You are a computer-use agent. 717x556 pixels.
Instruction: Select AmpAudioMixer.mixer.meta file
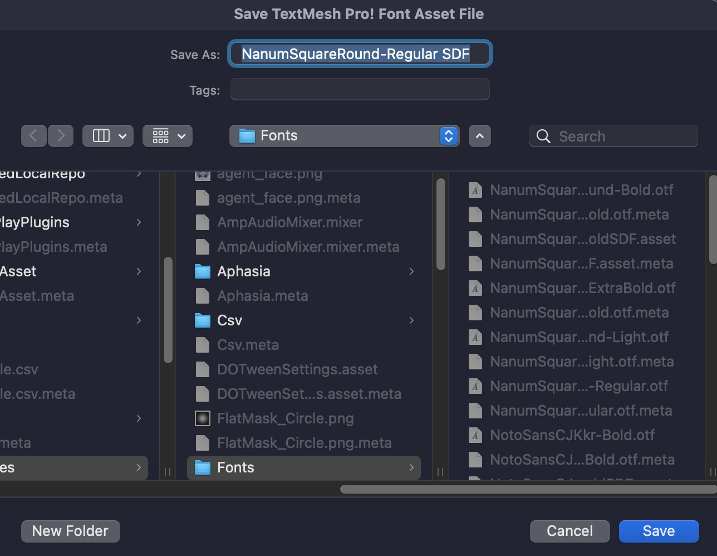coord(304,247)
